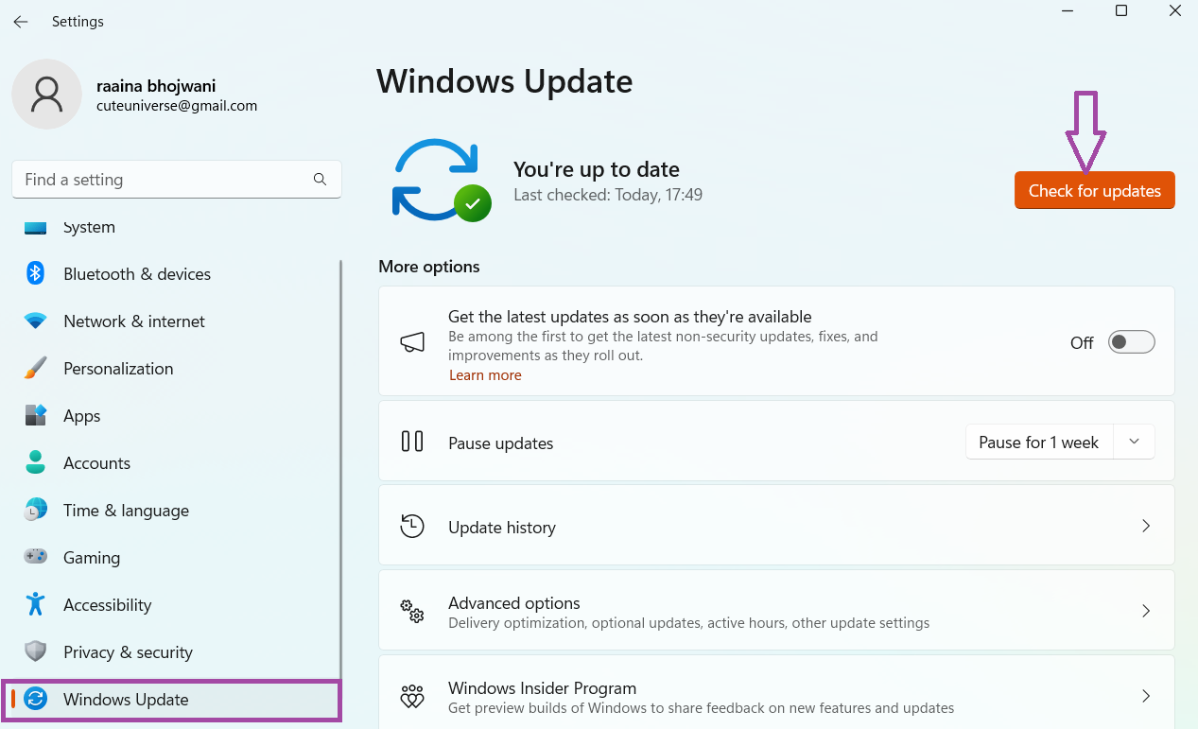Screen dimensions: 1198x729
Task: Select the Apps sidebar icon
Action: point(35,415)
